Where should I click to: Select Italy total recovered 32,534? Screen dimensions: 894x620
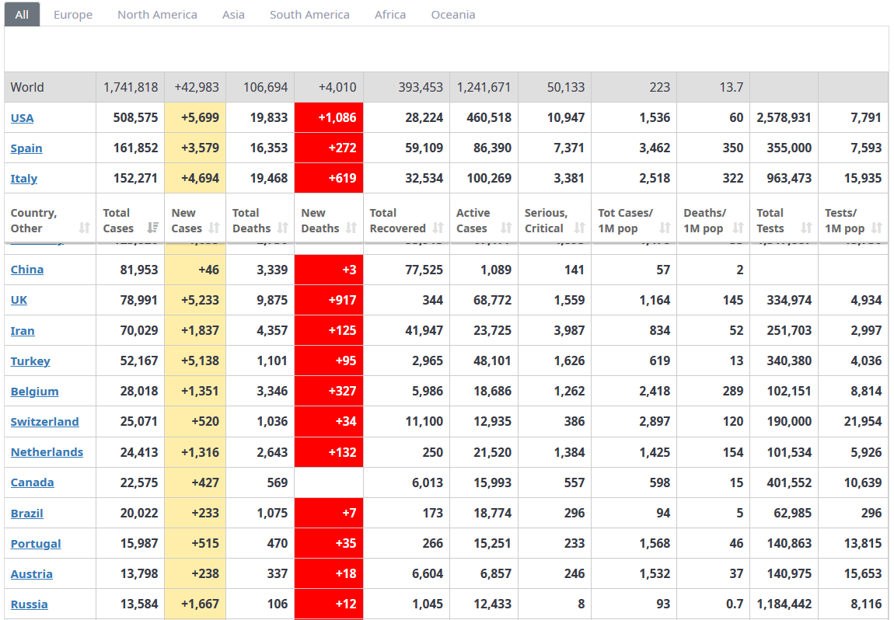click(424, 178)
